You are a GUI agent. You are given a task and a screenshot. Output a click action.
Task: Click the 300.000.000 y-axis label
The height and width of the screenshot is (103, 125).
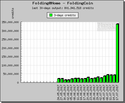10,31
